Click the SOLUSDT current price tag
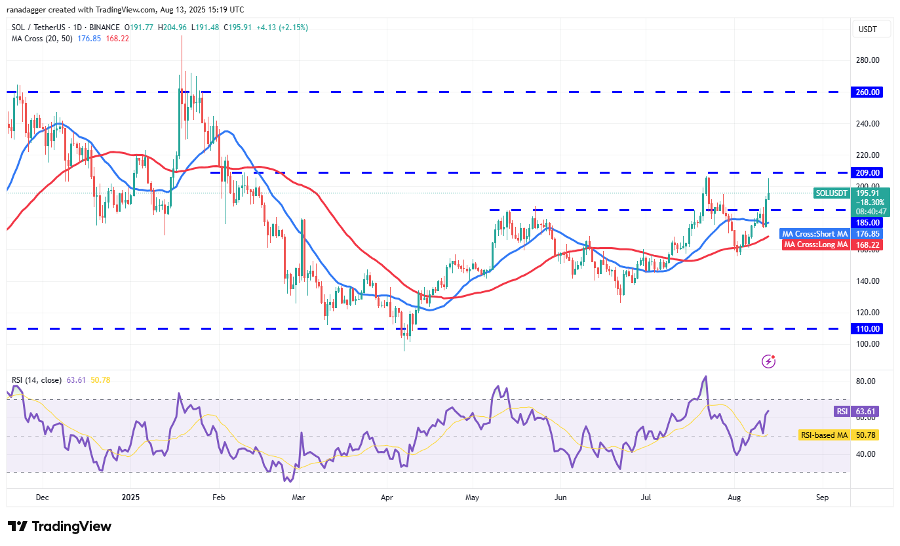Image resolution: width=900 pixels, height=546 pixels. coord(832,193)
